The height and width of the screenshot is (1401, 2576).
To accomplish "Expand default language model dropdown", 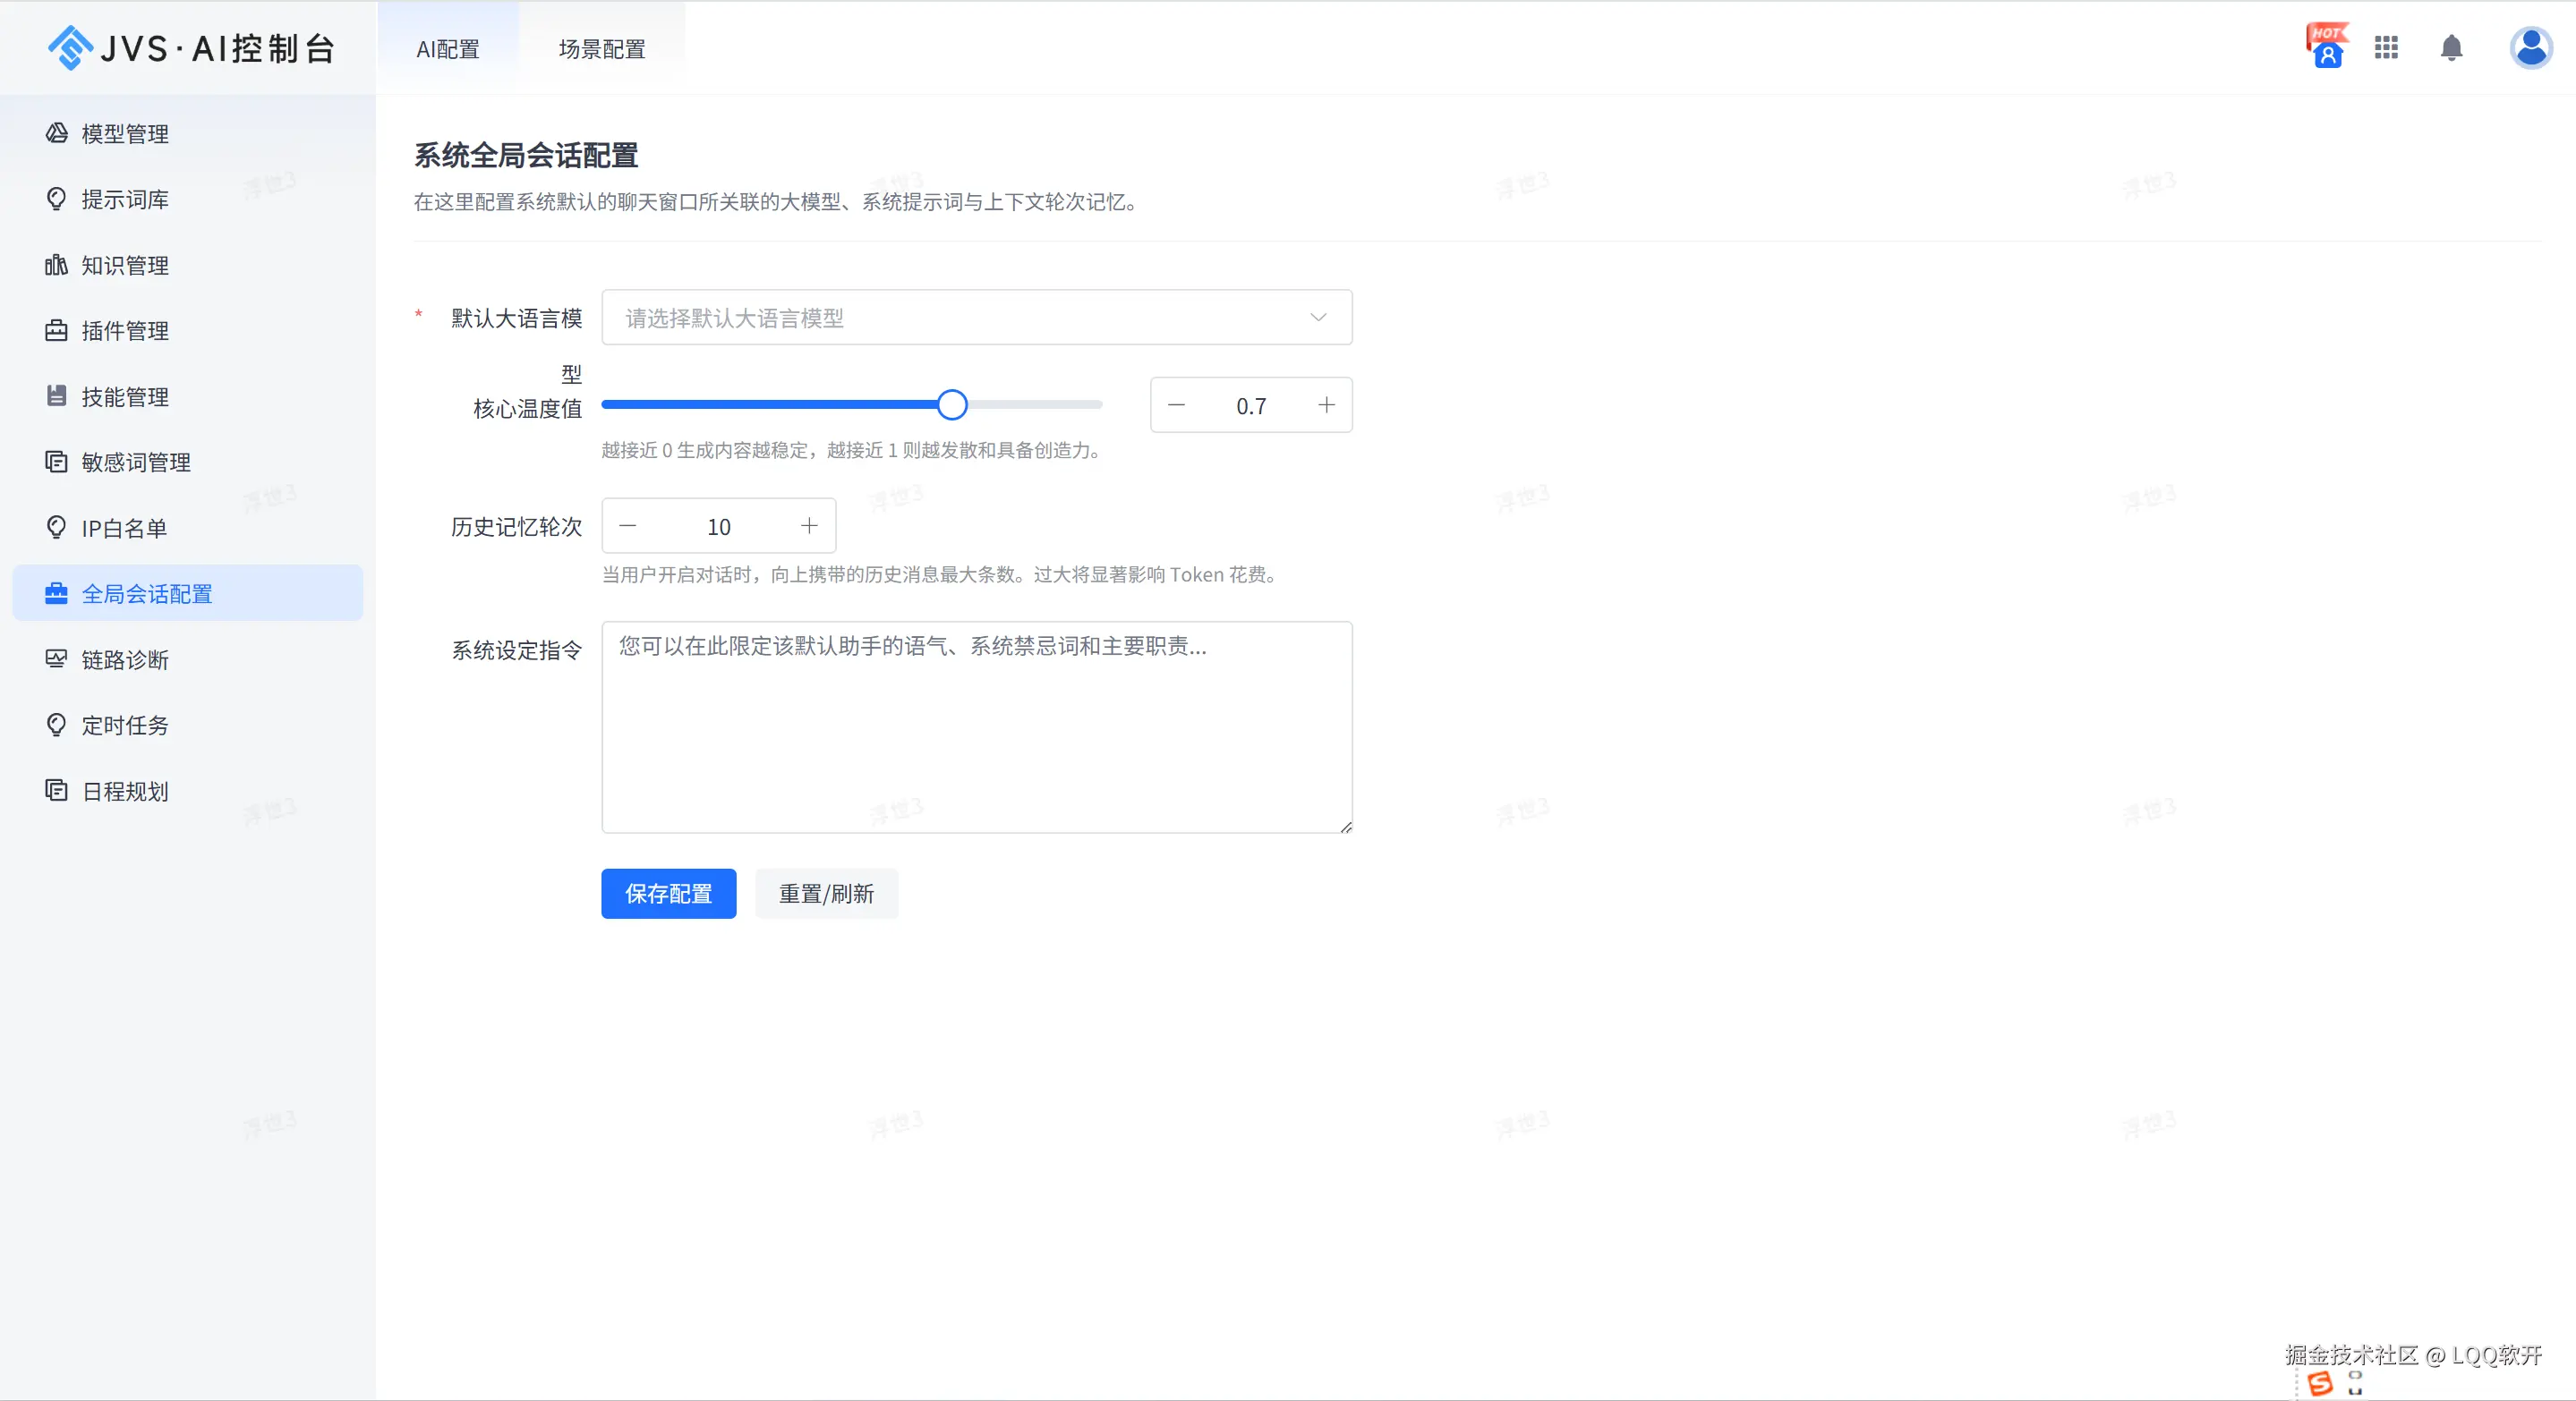I will point(960,318).
